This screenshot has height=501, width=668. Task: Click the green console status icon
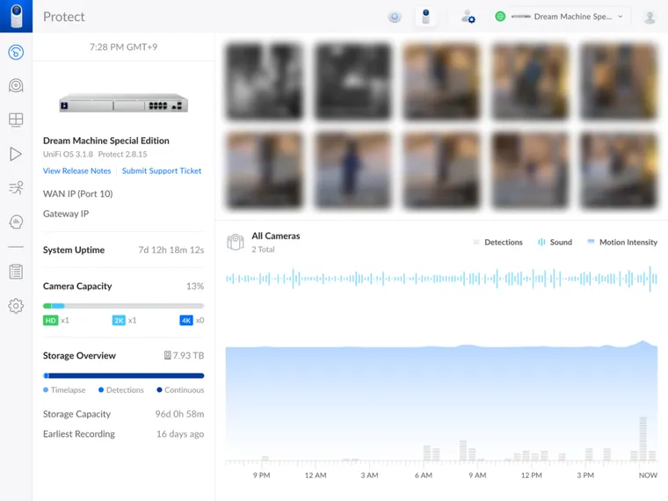point(500,17)
